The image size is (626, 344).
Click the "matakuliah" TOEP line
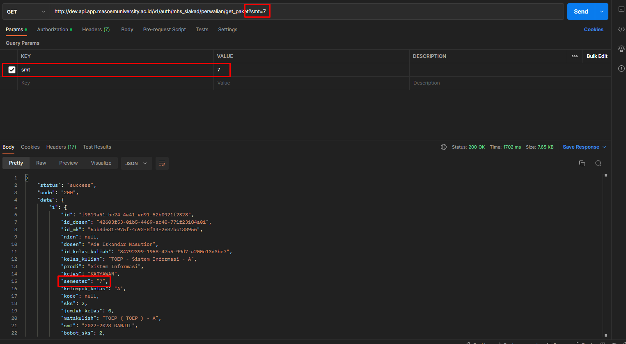[x=111, y=318]
